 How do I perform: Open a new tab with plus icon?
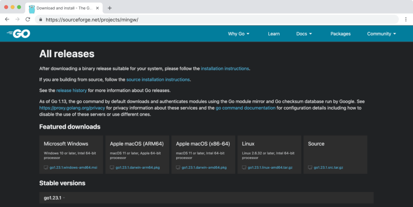[x=110, y=8]
